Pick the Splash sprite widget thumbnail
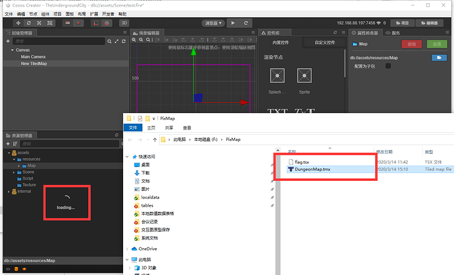 click(277, 76)
